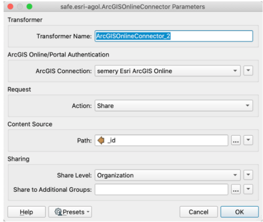Open the arrow menu beside ArcGIS Connection
The image size is (263, 222).
pos(248,70)
